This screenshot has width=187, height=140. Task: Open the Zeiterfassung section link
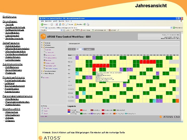(11, 43)
